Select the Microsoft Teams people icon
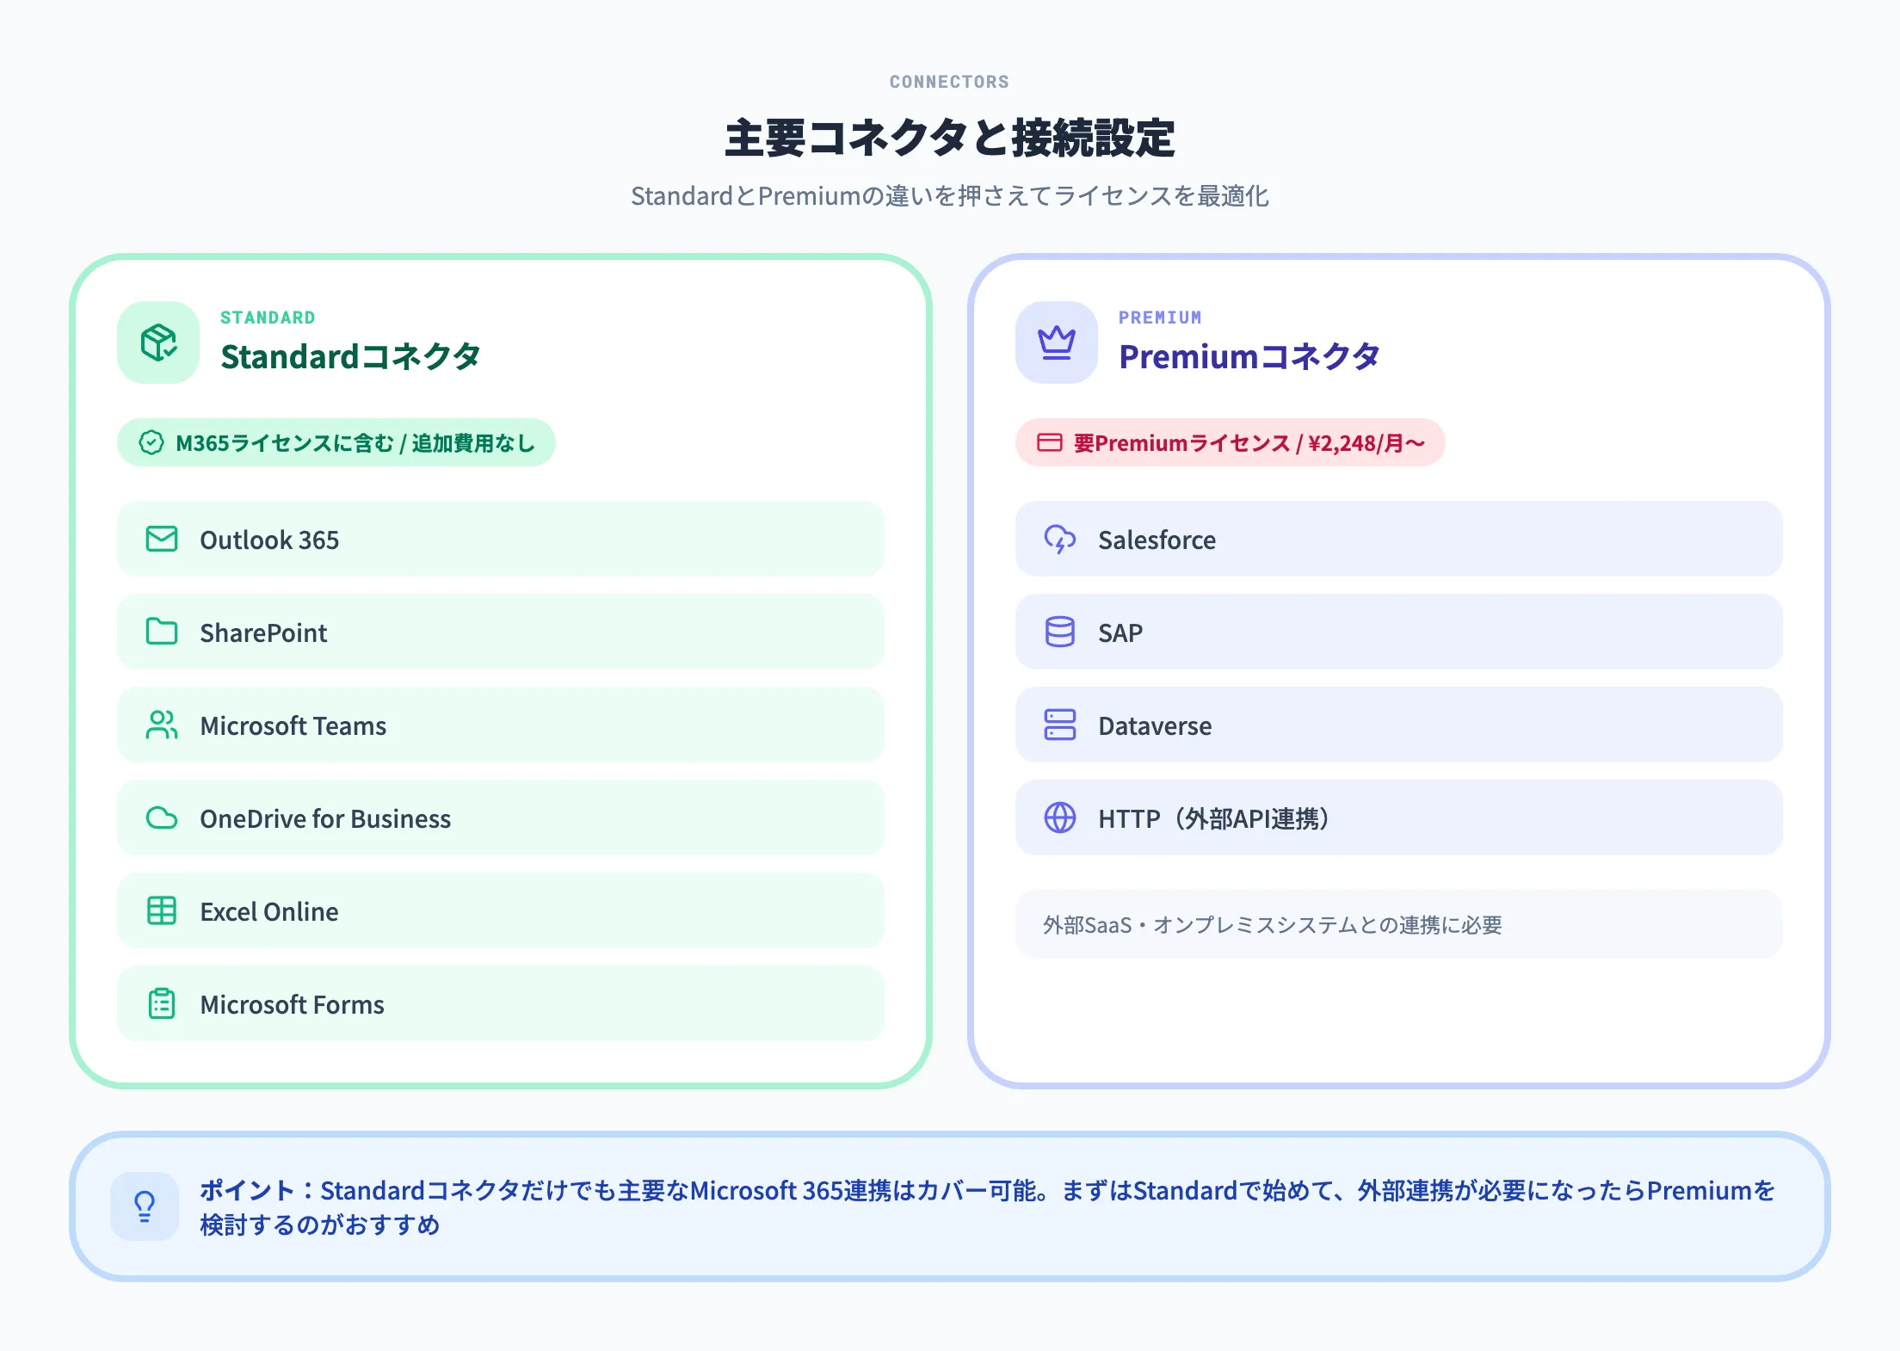The width and height of the screenshot is (1900, 1351). pyautogui.click(x=160, y=725)
